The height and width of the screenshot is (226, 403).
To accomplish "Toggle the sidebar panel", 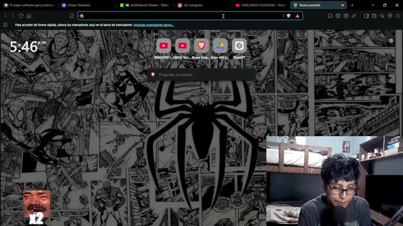I will coord(366,16).
